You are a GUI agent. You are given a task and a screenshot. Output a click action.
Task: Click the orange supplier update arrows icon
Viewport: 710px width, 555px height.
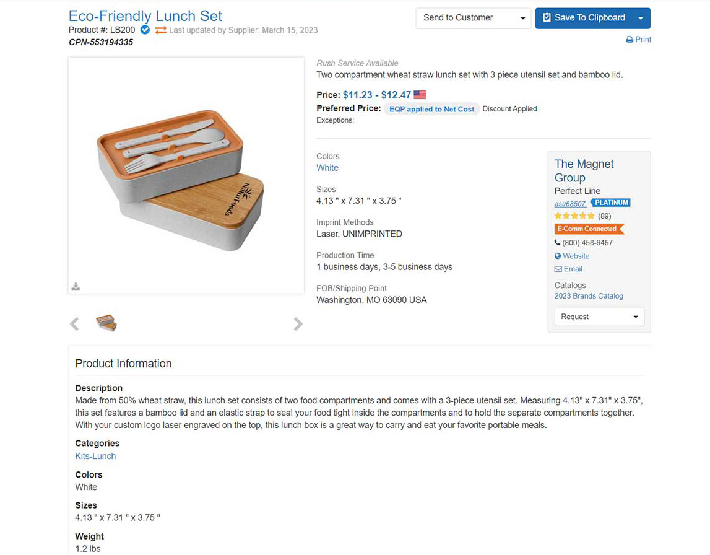[x=160, y=30]
